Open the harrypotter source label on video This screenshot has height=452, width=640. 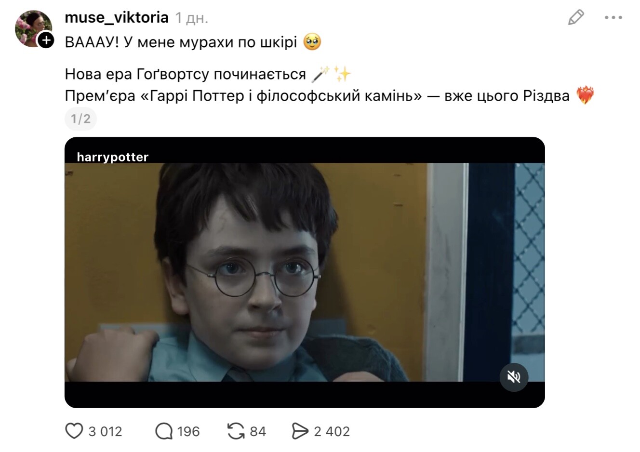click(113, 157)
